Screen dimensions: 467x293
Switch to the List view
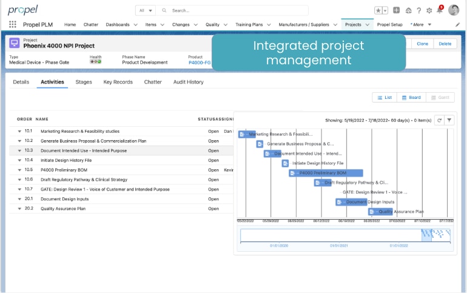pyautogui.click(x=385, y=97)
